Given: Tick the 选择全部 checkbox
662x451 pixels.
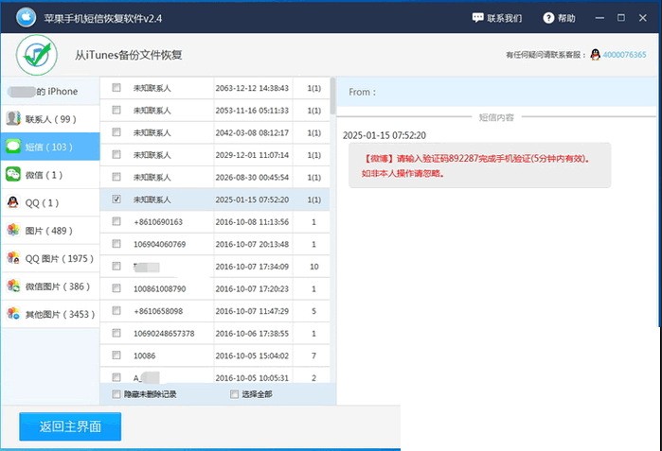Looking at the screenshot, I should point(234,394).
